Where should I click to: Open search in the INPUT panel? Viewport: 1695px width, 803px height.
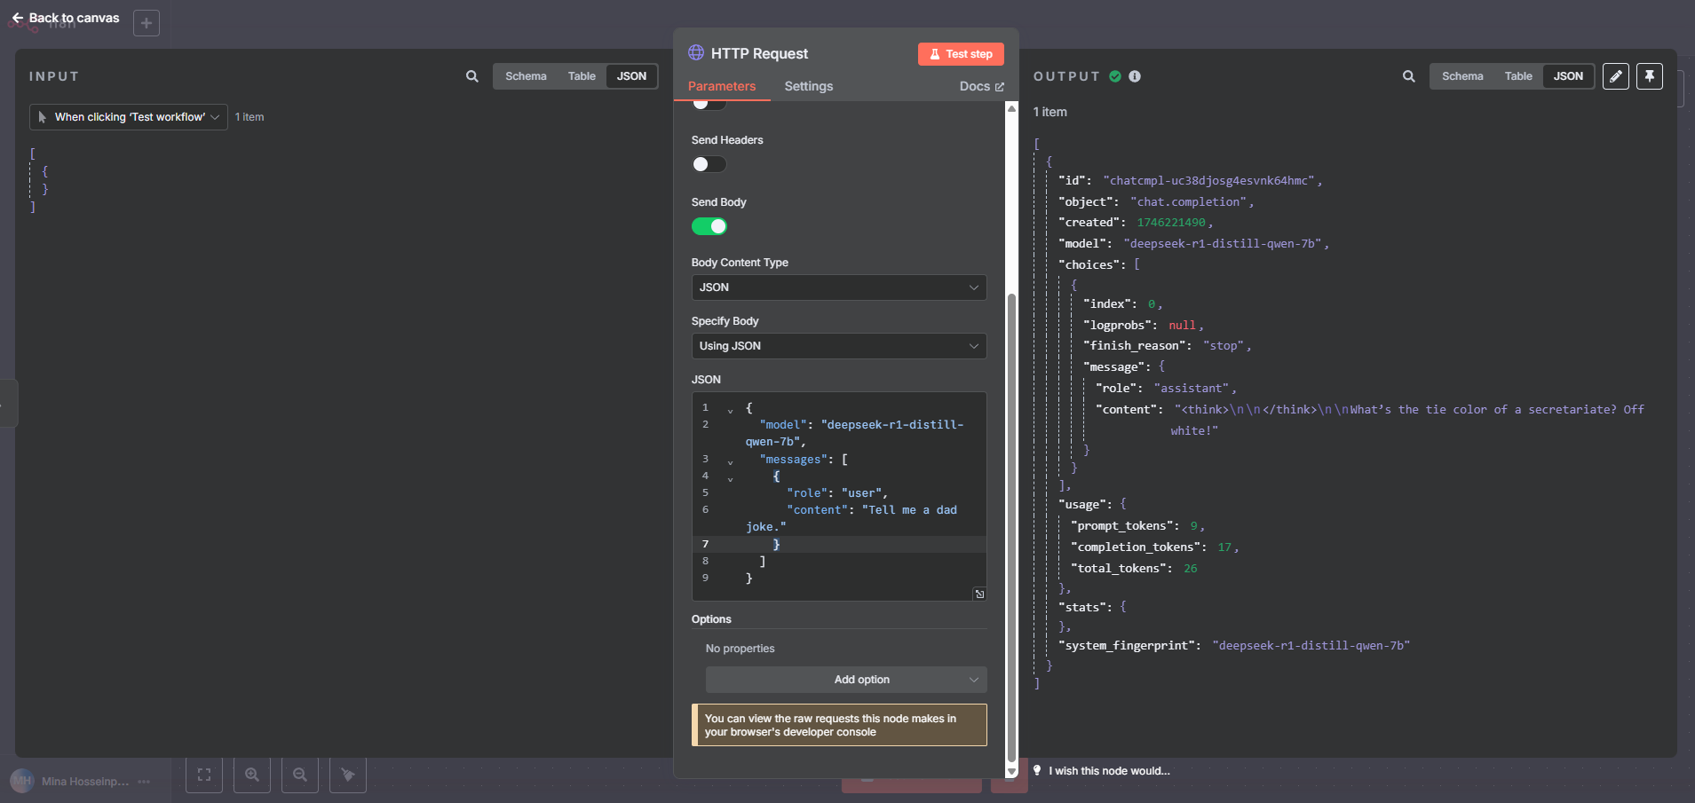pos(471,76)
